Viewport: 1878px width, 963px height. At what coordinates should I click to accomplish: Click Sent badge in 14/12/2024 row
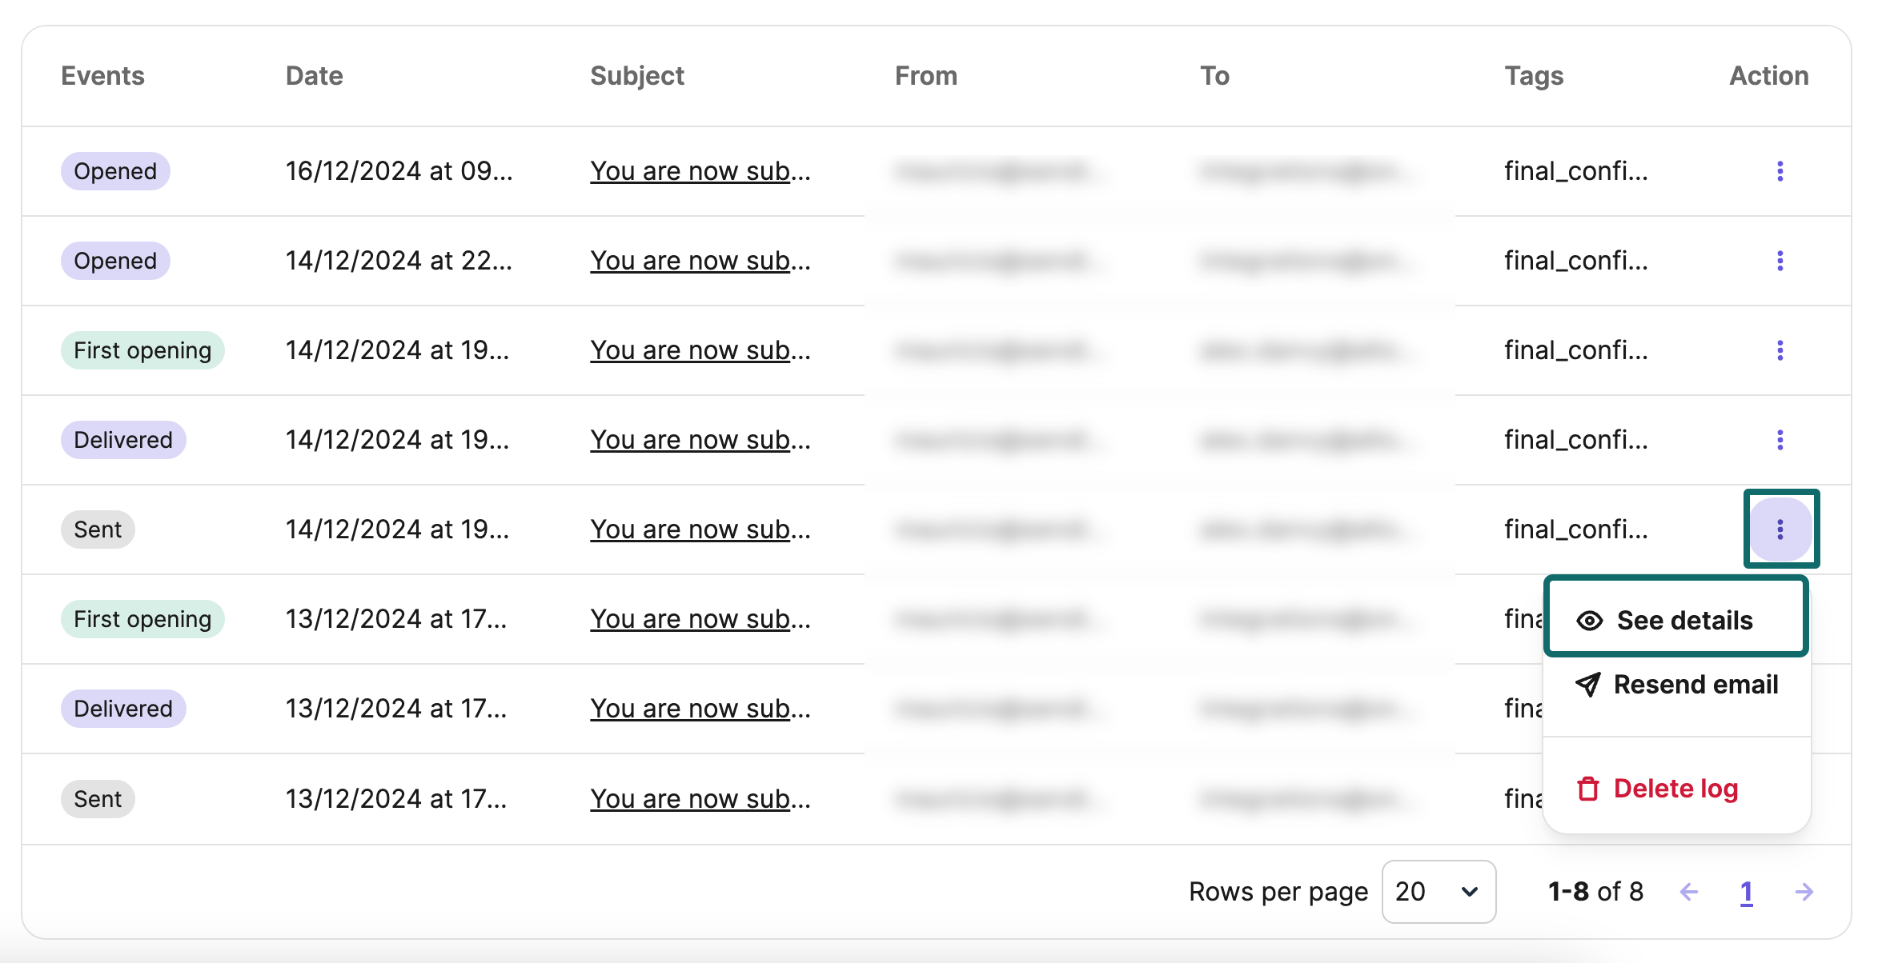point(98,529)
